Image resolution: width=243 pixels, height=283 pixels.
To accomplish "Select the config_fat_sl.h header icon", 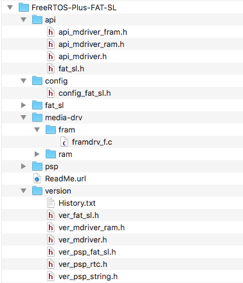I will pos(51,93).
